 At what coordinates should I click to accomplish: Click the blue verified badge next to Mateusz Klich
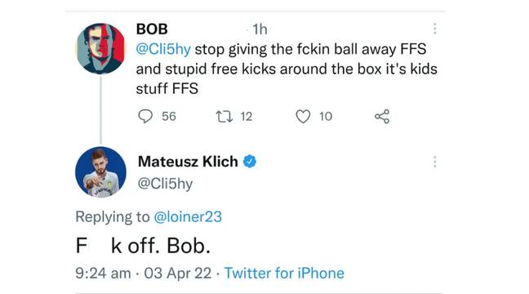pyautogui.click(x=250, y=162)
